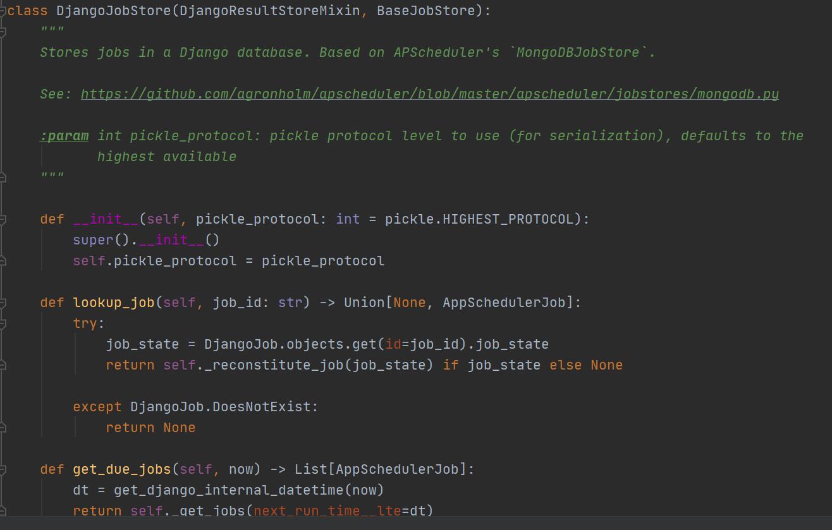Click the 'BaseJobStore' base class name
832x530 pixels.
pos(426,11)
